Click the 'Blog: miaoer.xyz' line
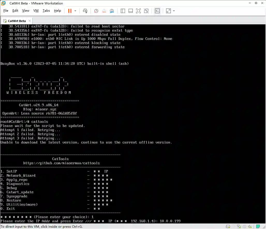The height and width of the screenshot is (229, 266). [40, 109]
